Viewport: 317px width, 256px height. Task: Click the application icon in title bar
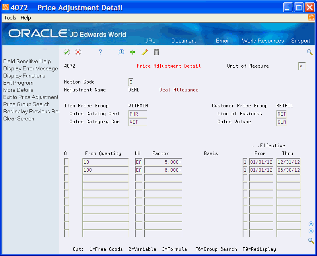6,7
